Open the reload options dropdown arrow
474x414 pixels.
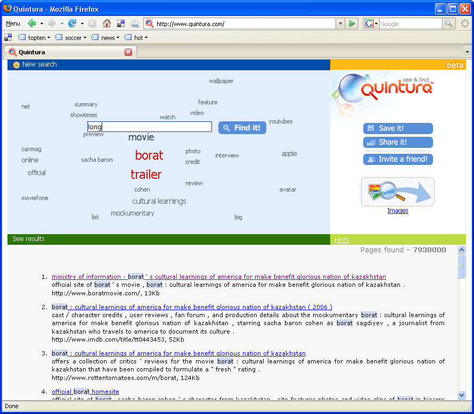[x=82, y=23]
